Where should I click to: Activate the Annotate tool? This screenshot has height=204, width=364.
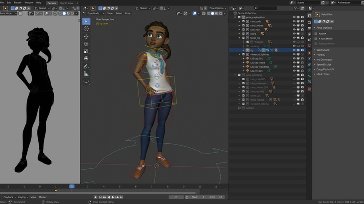pyautogui.click(x=86, y=67)
